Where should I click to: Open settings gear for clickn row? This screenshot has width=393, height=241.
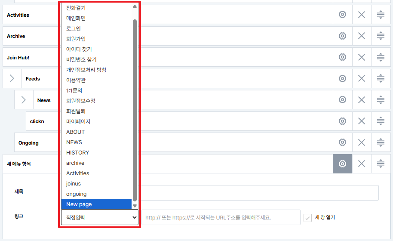point(342,121)
